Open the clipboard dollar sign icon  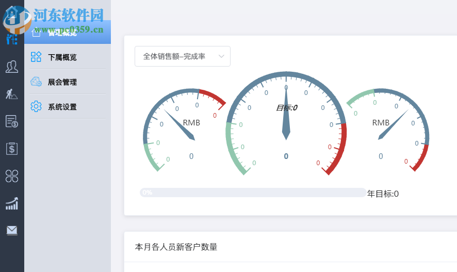12,149
